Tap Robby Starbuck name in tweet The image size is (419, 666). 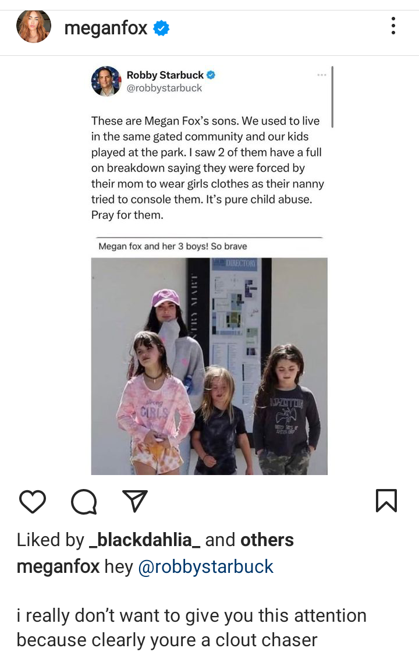point(165,75)
